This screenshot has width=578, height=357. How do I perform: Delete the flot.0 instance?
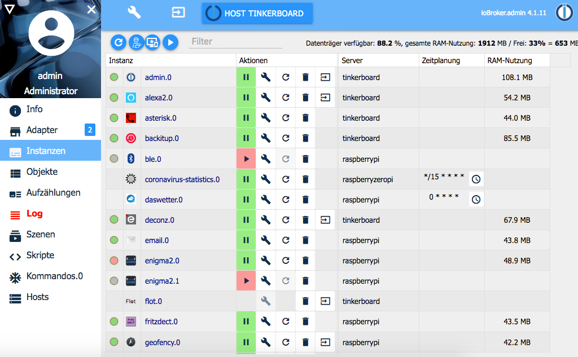(305, 301)
